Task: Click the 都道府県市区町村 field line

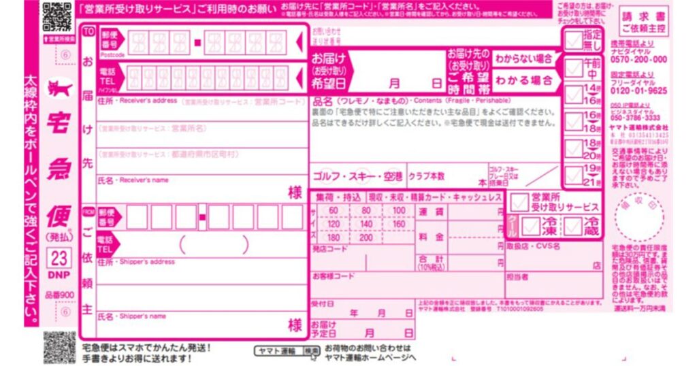Action: (x=202, y=161)
